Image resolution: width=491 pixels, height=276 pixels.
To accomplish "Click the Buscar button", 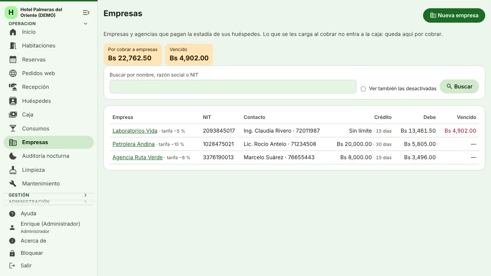I will tap(459, 87).
